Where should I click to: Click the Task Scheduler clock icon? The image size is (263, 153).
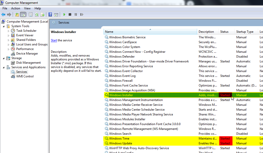click(x=13, y=31)
